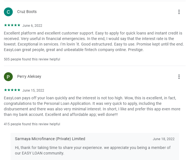The image size is (189, 160).
Task: Click the developer reply message text
Action: pos(93,150)
